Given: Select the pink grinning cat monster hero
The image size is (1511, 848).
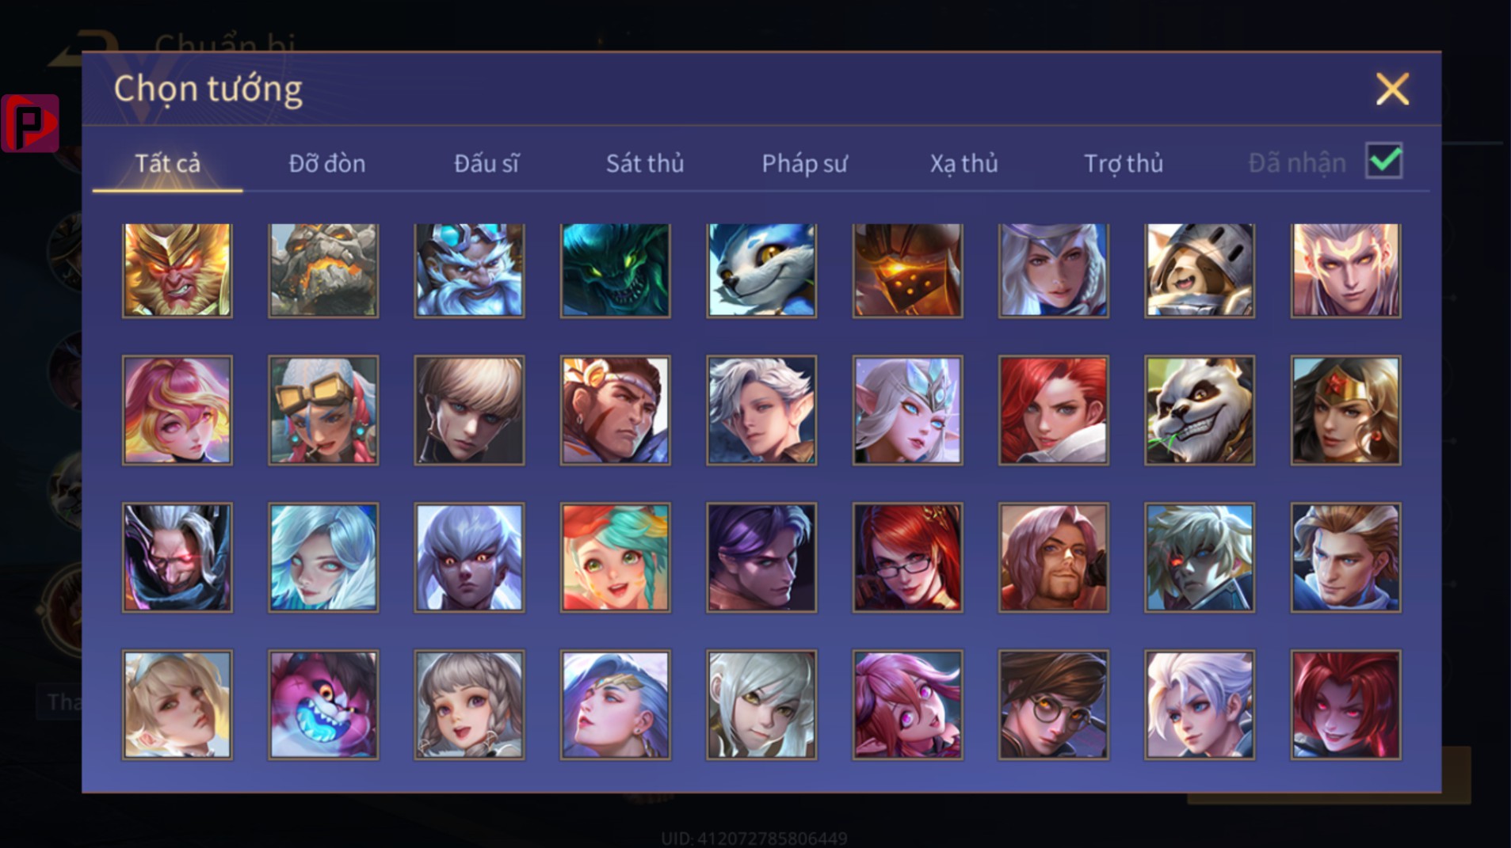Looking at the screenshot, I should (323, 705).
